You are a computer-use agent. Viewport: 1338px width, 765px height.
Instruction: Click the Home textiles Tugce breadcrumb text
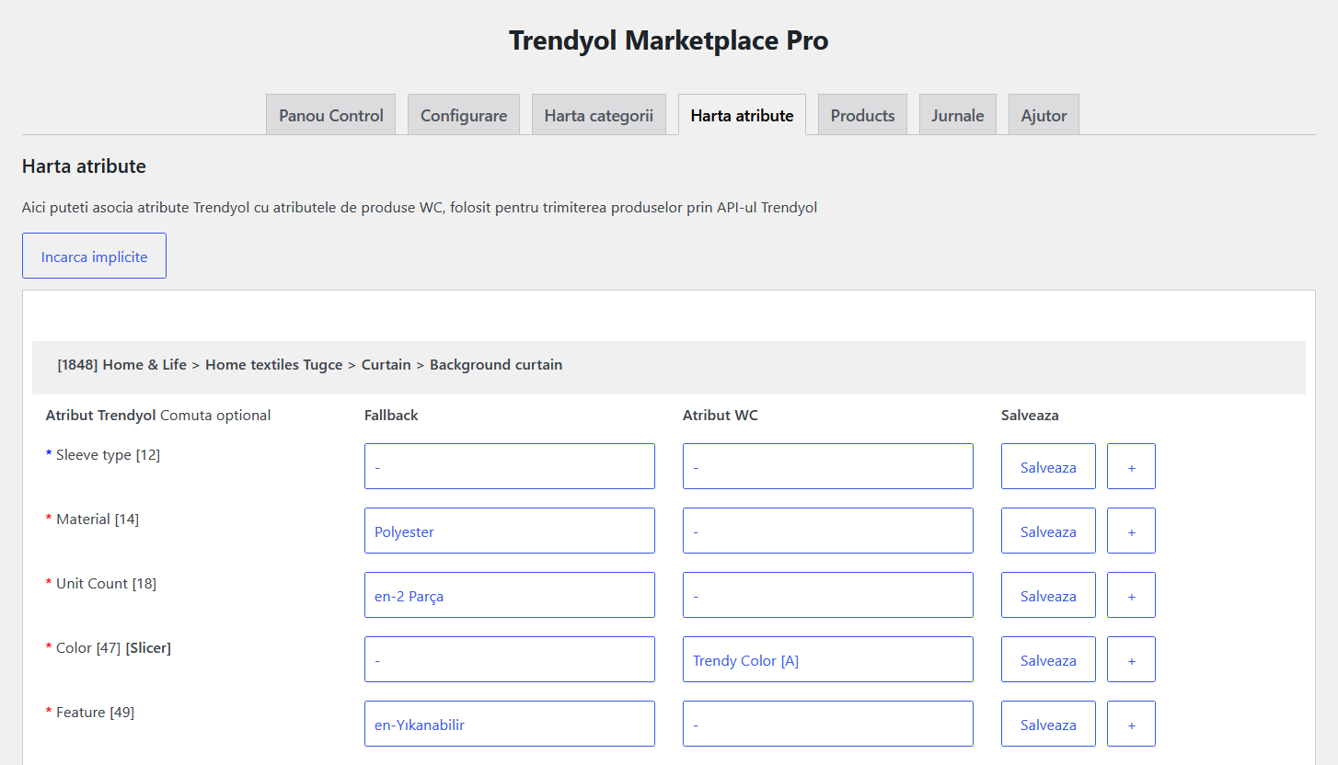[x=274, y=365]
